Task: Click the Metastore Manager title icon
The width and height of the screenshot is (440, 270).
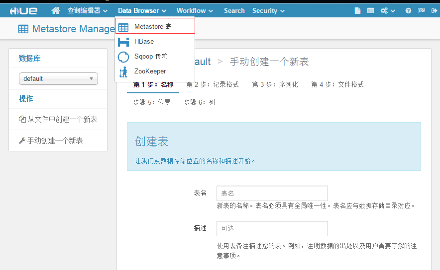Action: (23, 29)
